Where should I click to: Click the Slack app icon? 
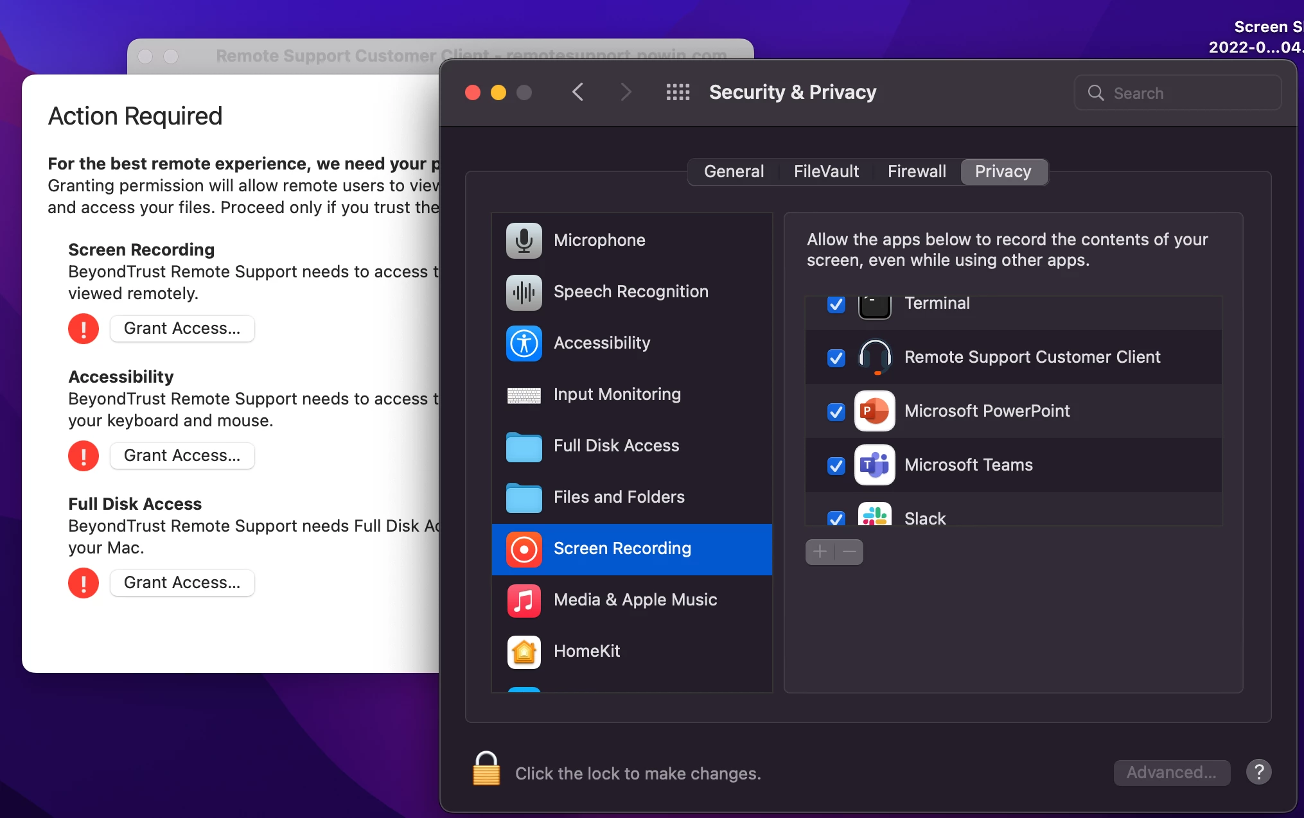pos(874,514)
